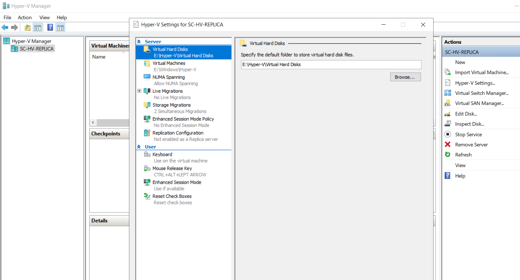Select the Virtual Machines settings item

184,66
